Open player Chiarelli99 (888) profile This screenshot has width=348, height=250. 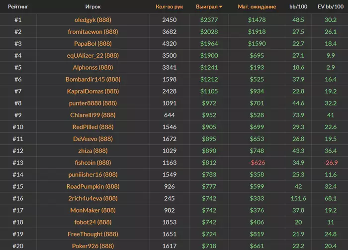click(x=93, y=115)
